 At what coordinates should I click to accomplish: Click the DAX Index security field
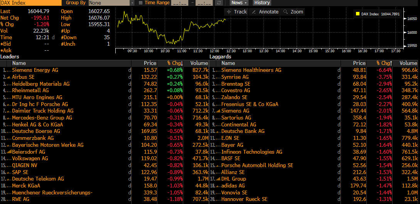31,3
